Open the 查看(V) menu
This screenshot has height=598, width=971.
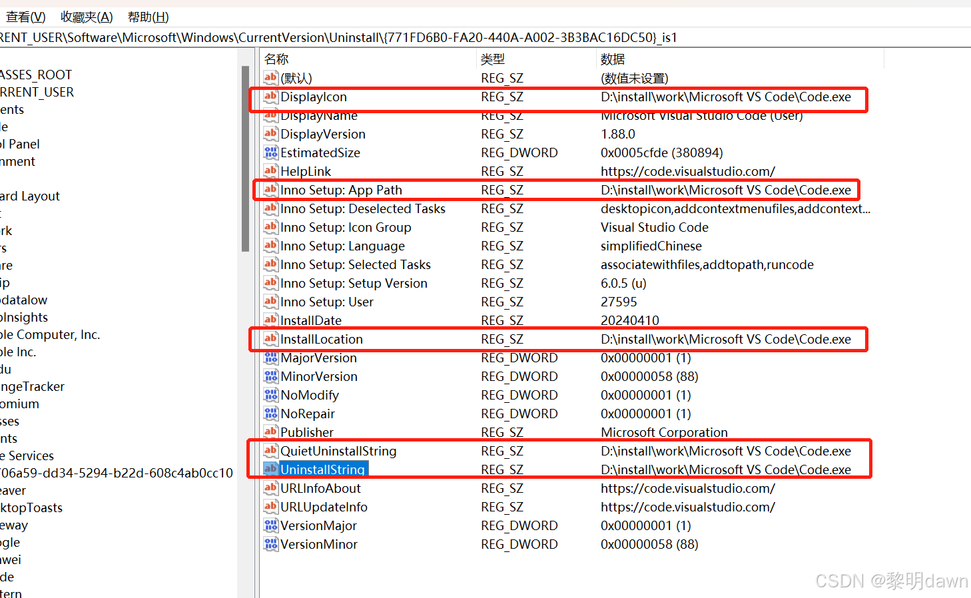pos(26,17)
